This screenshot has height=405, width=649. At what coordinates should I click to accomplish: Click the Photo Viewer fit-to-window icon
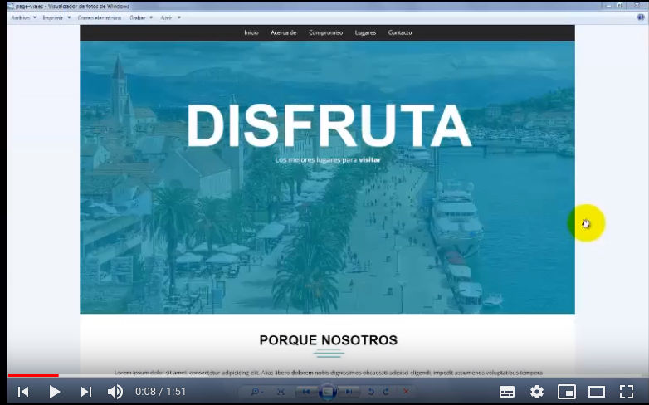(281, 392)
